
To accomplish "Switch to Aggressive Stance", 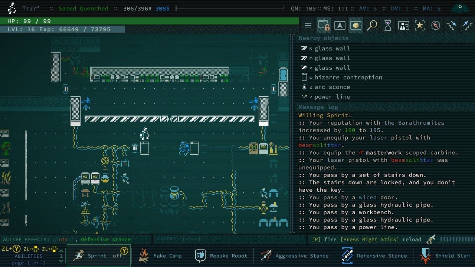I will point(294,256).
